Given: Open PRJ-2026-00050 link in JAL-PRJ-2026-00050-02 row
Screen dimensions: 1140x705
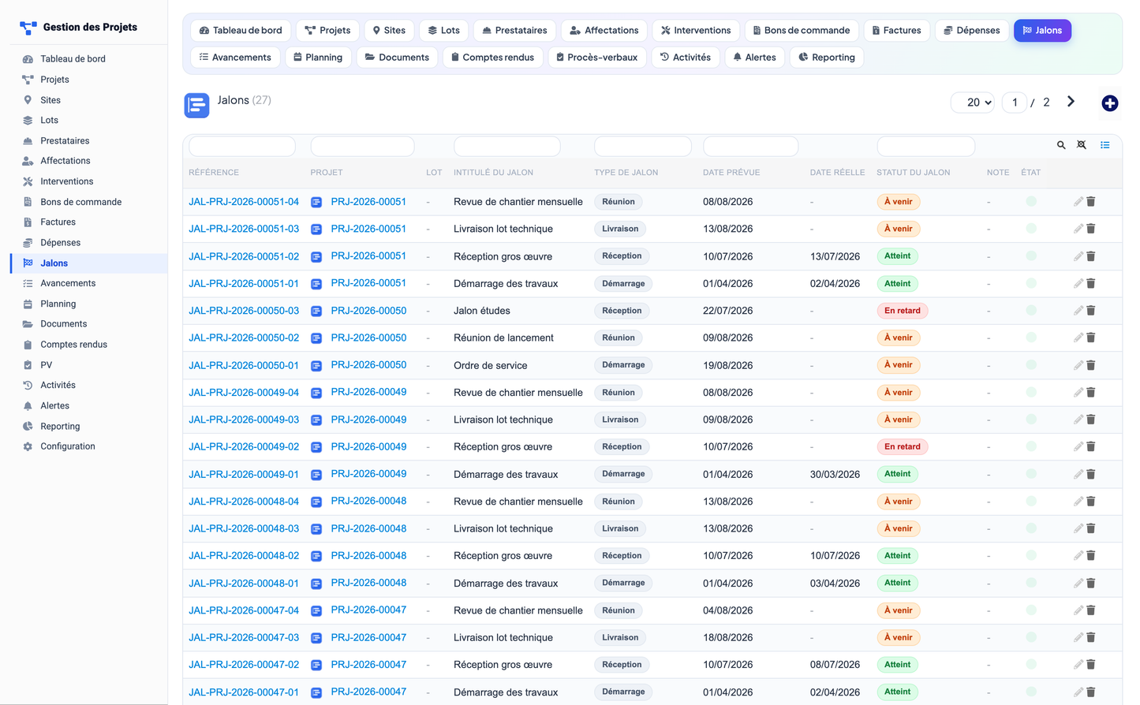Looking at the screenshot, I should tap(368, 338).
